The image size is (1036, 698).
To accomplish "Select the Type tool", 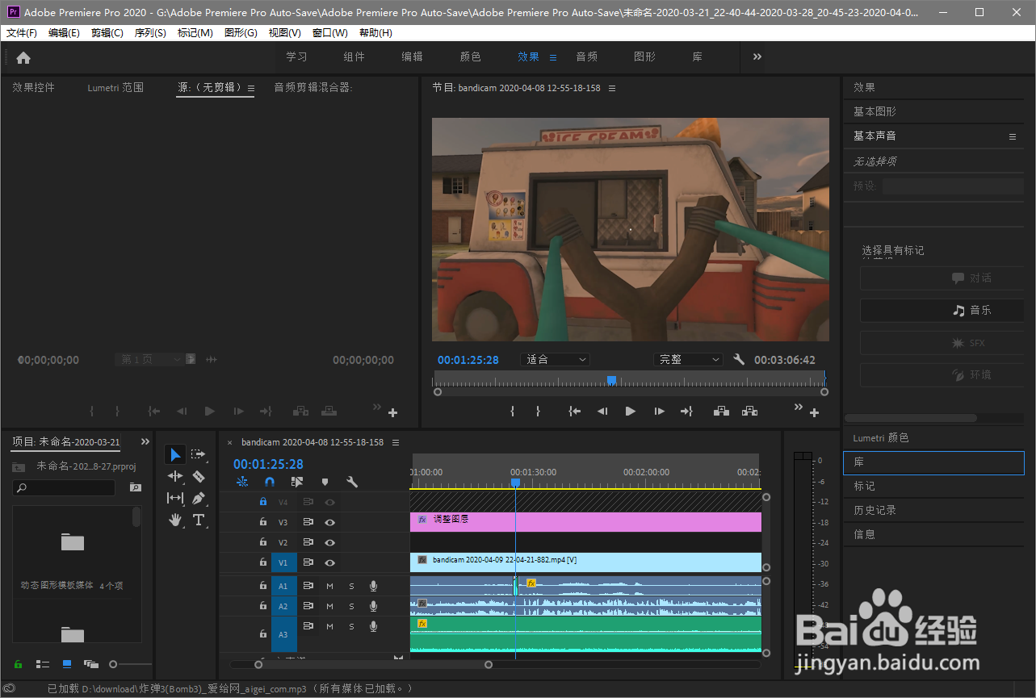I will [x=199, y=520].
